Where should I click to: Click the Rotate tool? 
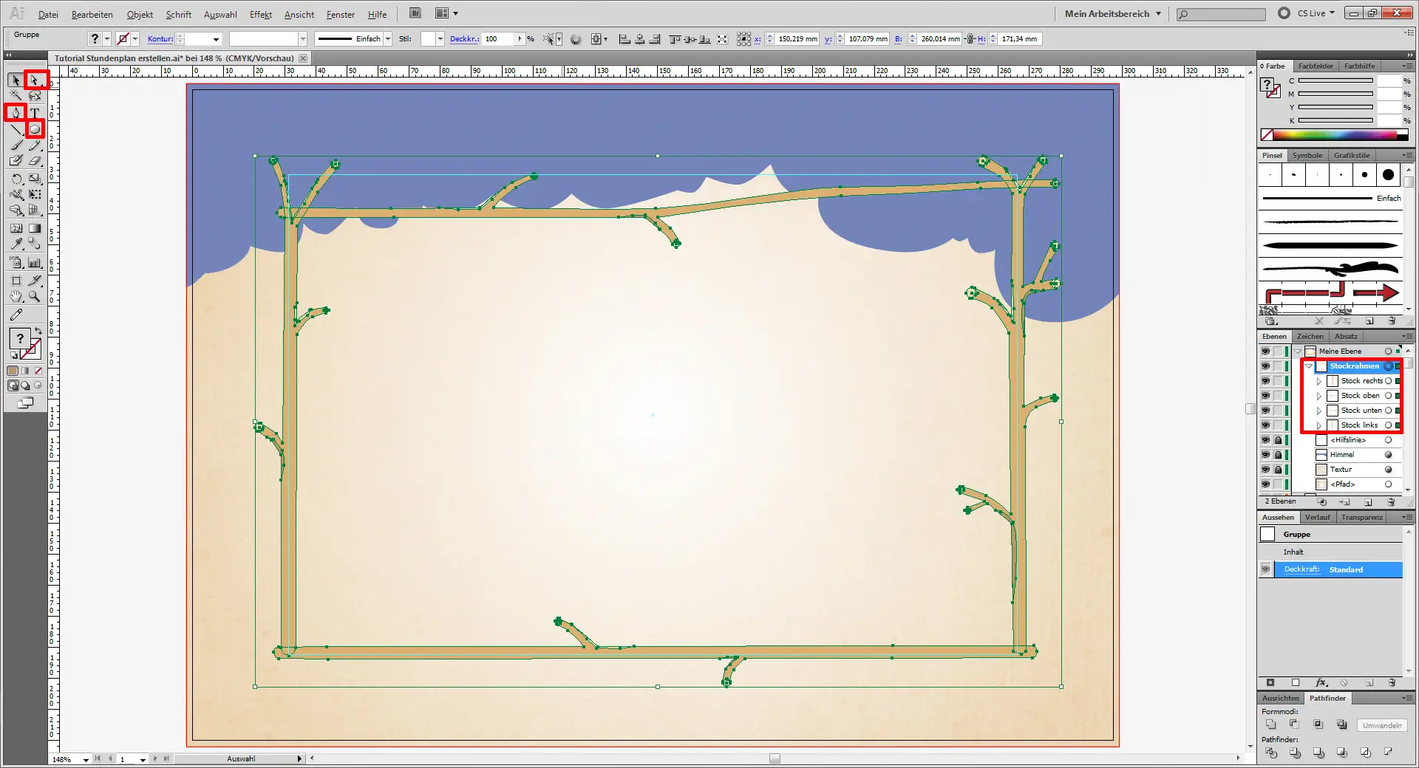pos(16,179)
